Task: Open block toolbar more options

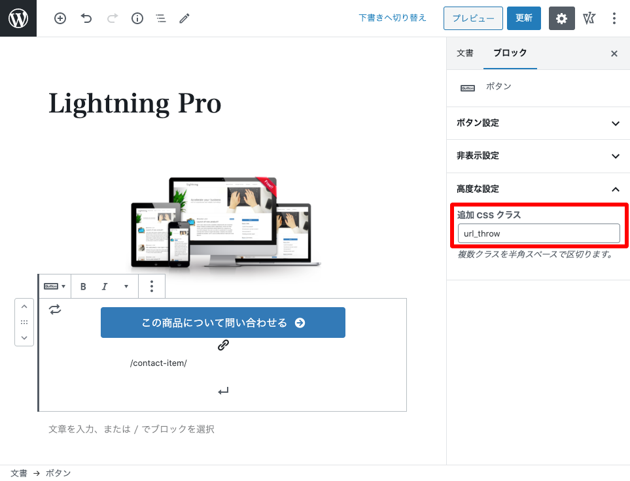Action: tap(152, 286)
